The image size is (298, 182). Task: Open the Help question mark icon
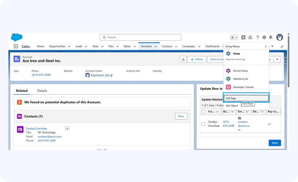pyautogui.click(x=258, y=37)
